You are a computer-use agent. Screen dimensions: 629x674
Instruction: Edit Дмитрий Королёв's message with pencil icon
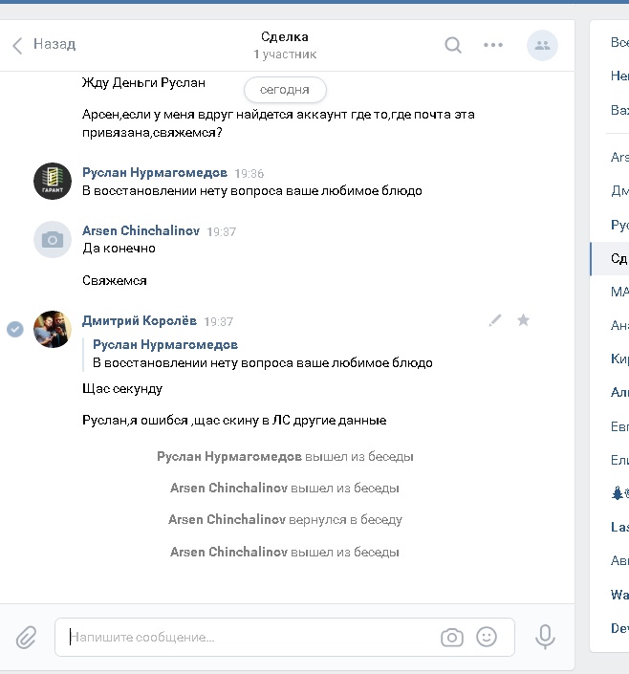(x=495, y=320)
